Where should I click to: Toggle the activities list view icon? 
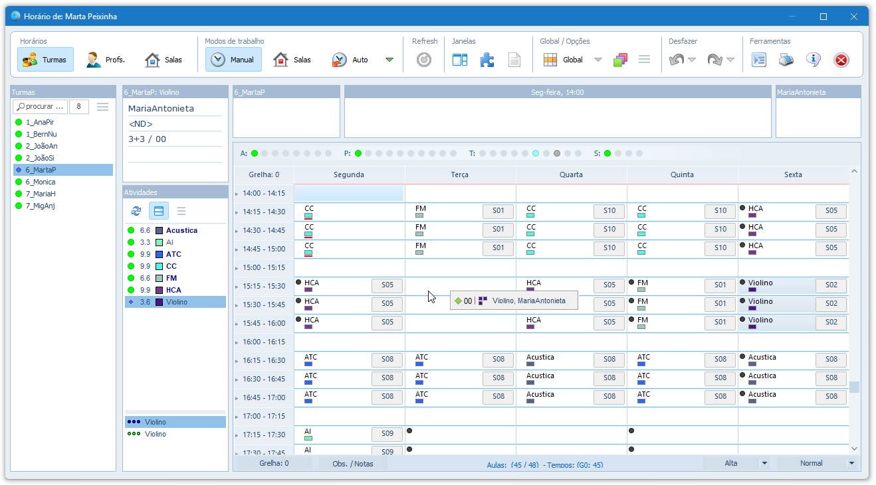[x=181, y=211]
